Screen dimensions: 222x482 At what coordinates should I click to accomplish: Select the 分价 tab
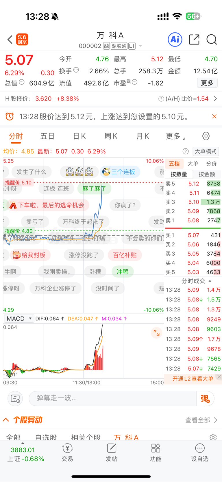tap(211, 164)
